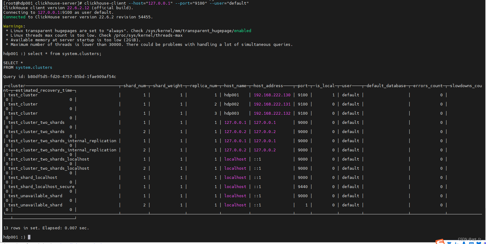Click the 'Maximum number of threads' warning line
The width and height of the screenshot is (486, 244).
pyautogui.click(x=149, y=45)
